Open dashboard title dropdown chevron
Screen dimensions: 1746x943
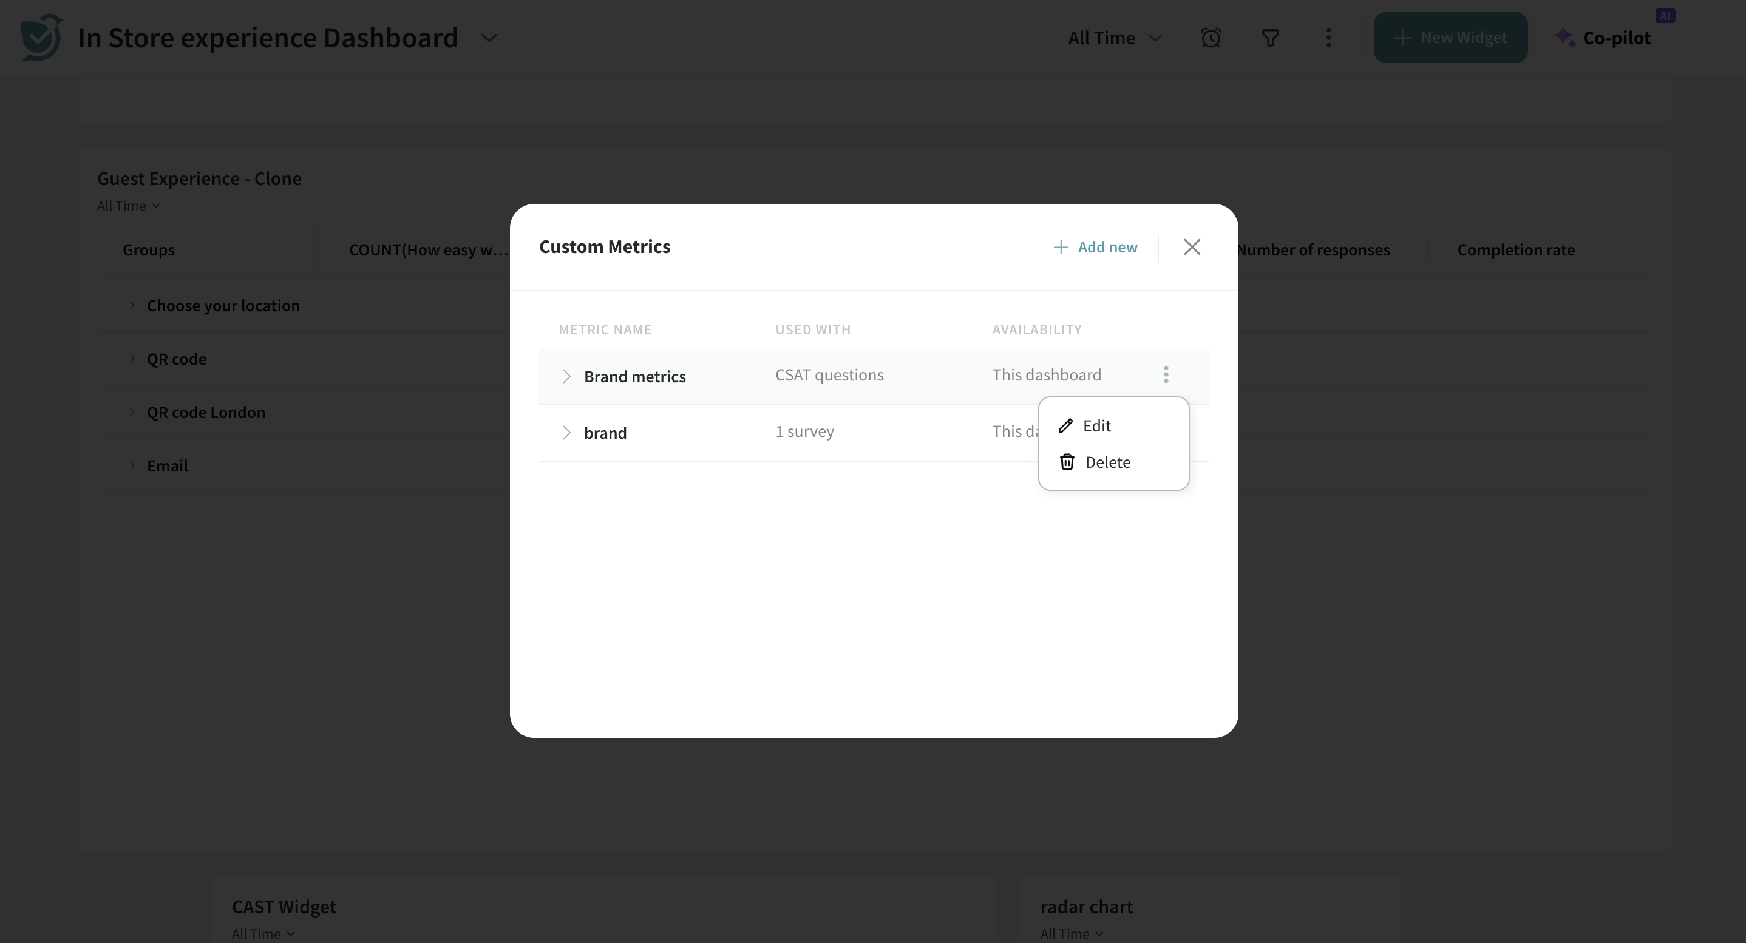489,38
